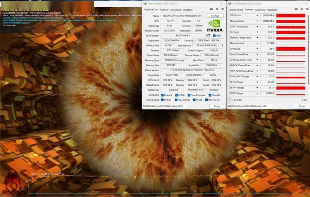This screenshot has width=310, height=197.
Task: Toggle the CUDA checkbox
Action: click(x=176, y=95)
